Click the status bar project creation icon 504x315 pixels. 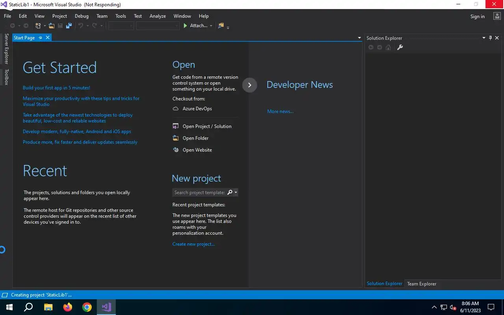5,295
